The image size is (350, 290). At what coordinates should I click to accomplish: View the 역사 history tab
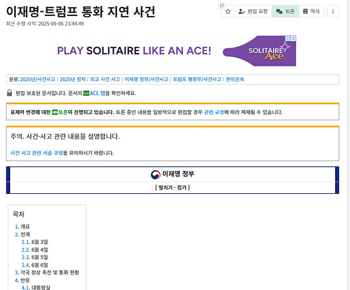[x=311, y=11]
